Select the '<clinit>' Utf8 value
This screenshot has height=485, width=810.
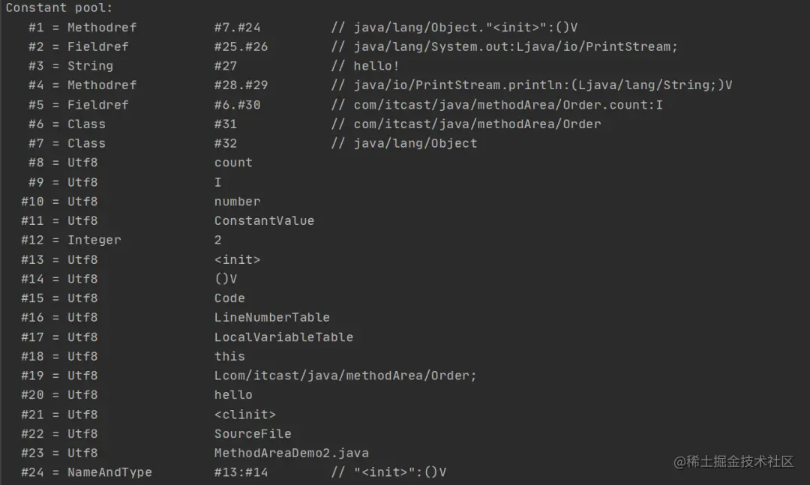(244, 415)
